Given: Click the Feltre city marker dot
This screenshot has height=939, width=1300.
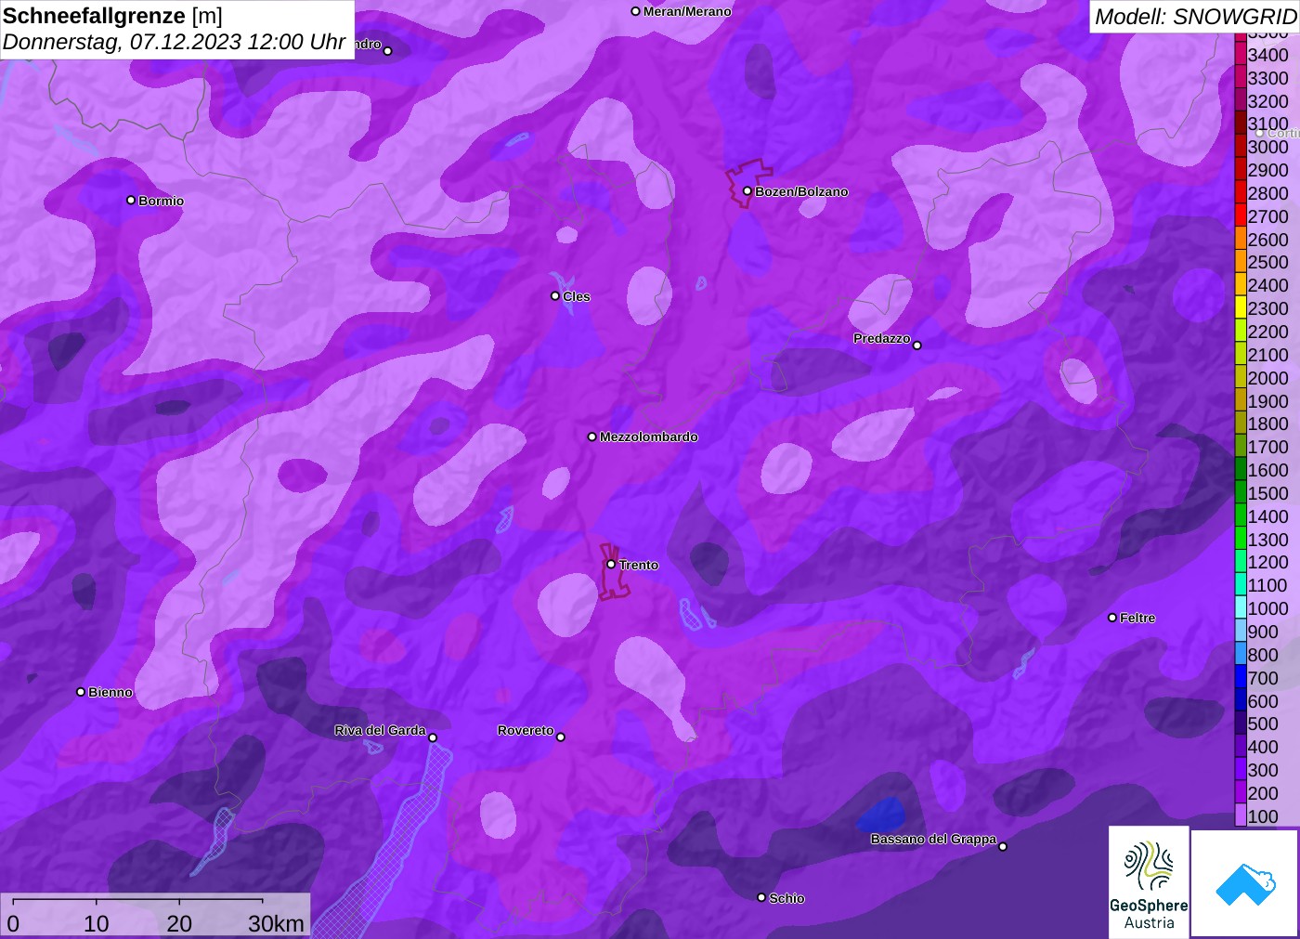Looking at the screenshot, I should tap(1112, 618).
